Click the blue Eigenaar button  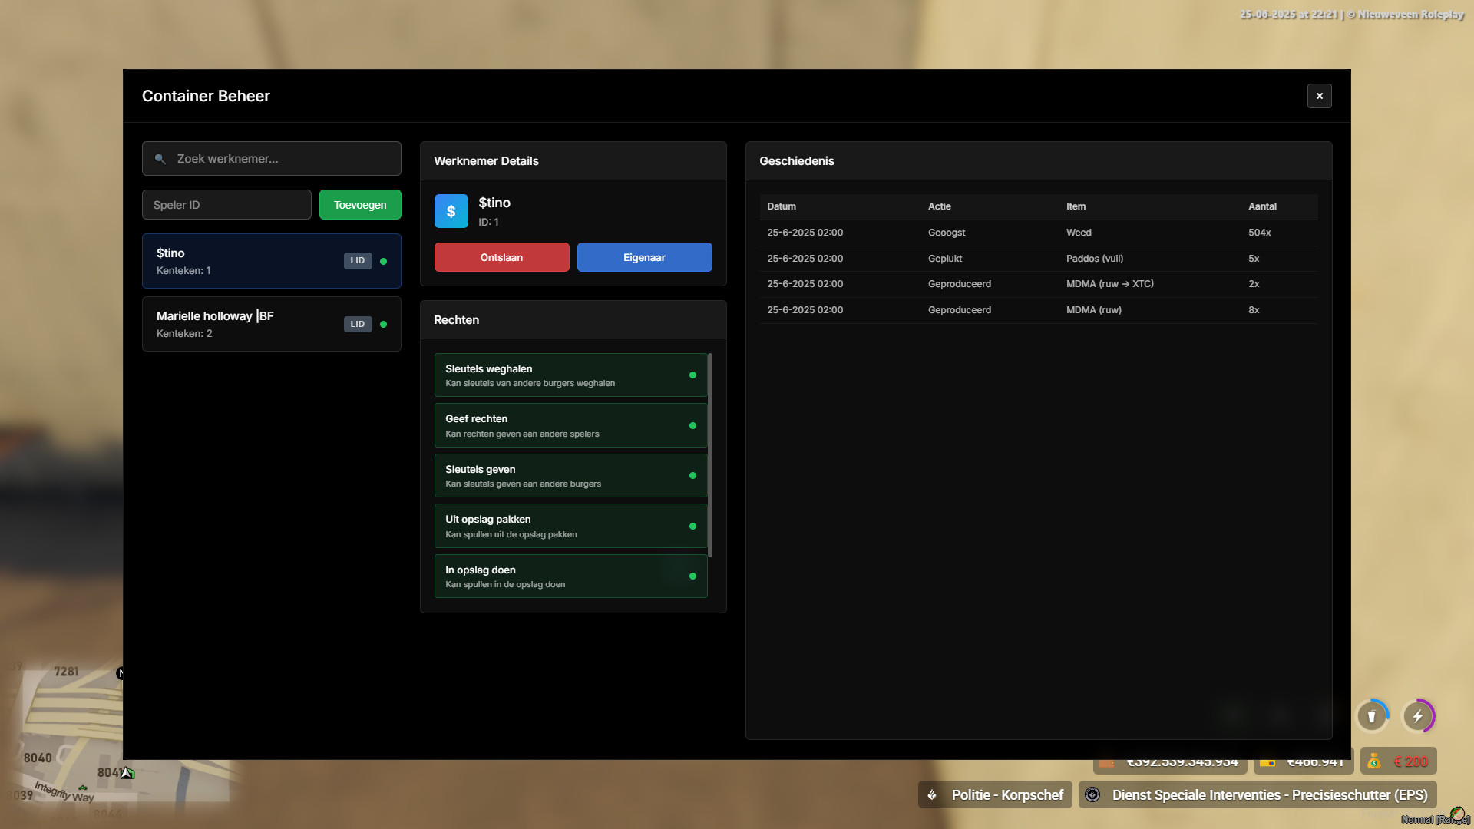(645, 257)
